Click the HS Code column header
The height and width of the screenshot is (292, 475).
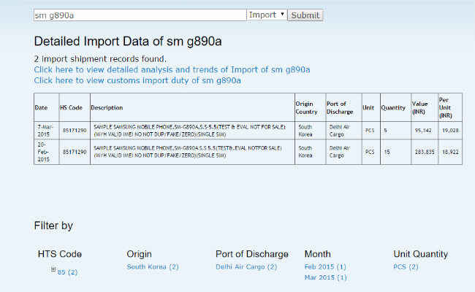point(75,107)
